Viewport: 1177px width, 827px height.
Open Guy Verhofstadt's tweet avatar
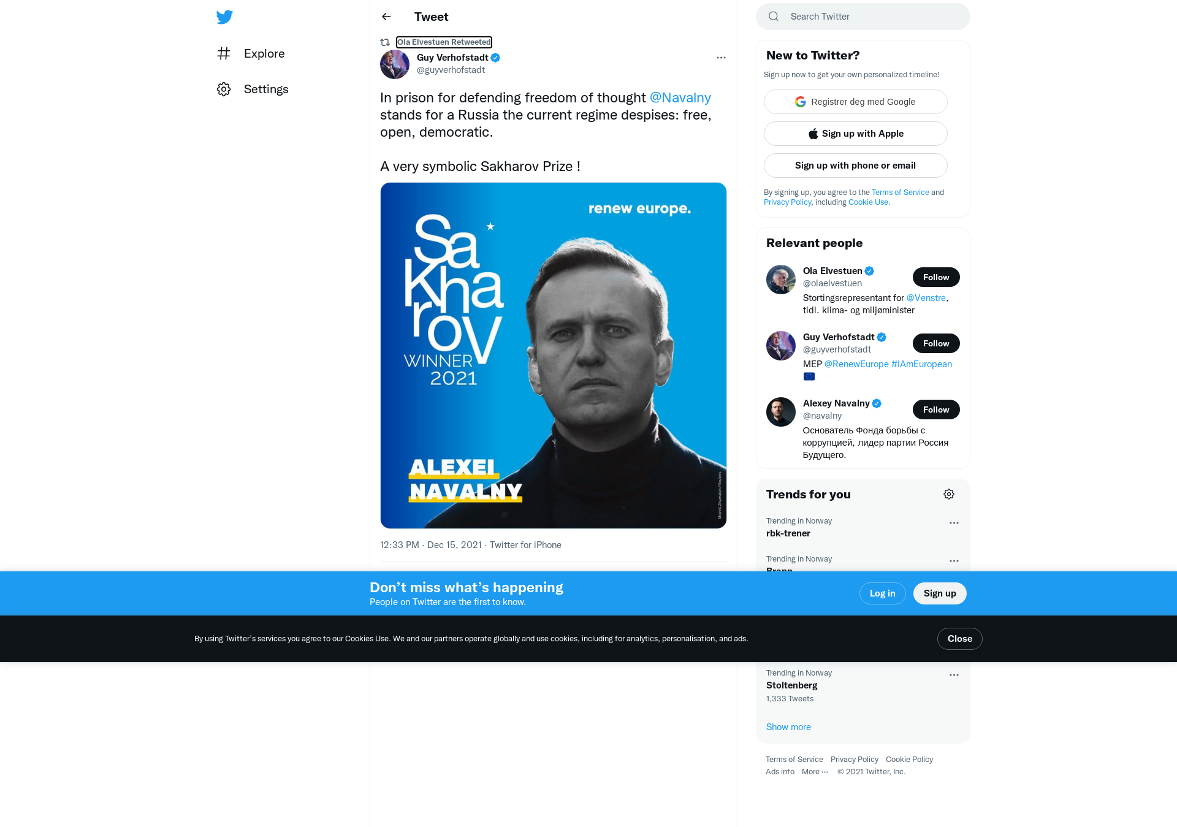tap(395, 64)
